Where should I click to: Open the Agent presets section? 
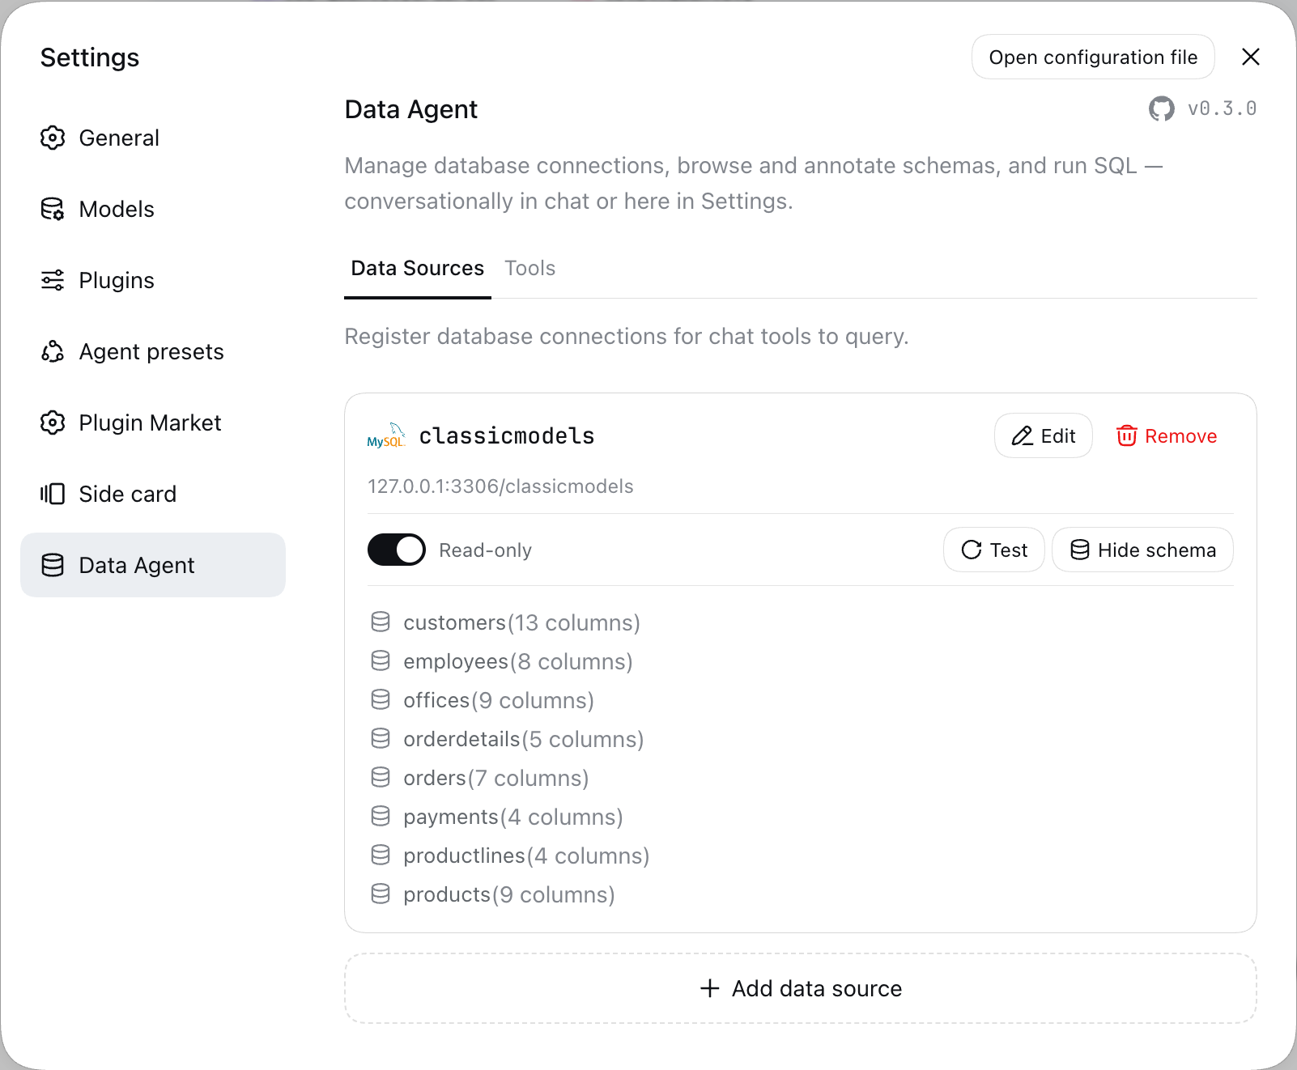(x=153, y=351)
